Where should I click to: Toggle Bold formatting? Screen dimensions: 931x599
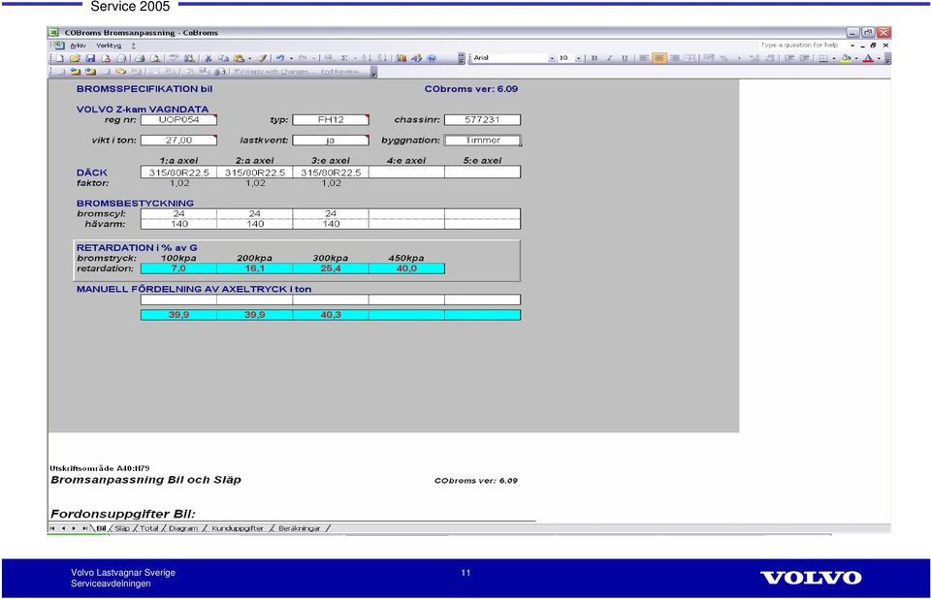594,58
